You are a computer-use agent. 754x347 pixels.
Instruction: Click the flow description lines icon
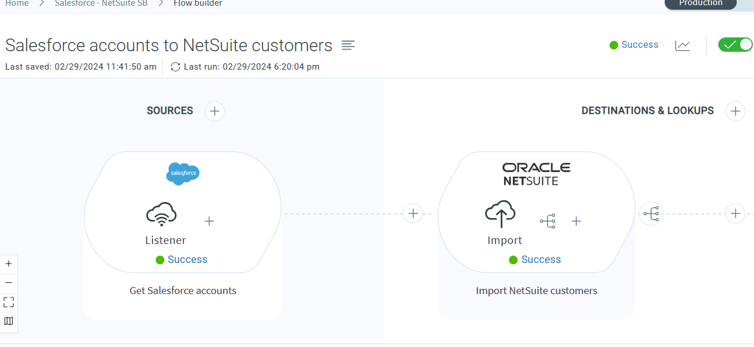tap(348, 45)
